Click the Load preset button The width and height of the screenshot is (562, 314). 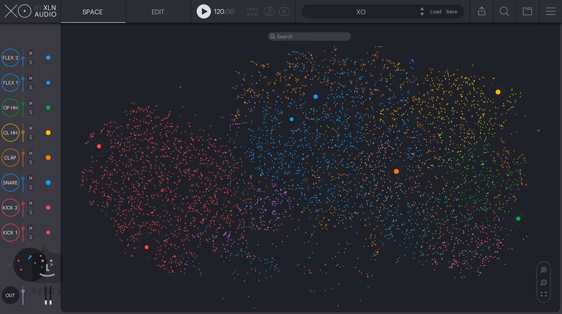pyautogui.click(x=435, y=12)
